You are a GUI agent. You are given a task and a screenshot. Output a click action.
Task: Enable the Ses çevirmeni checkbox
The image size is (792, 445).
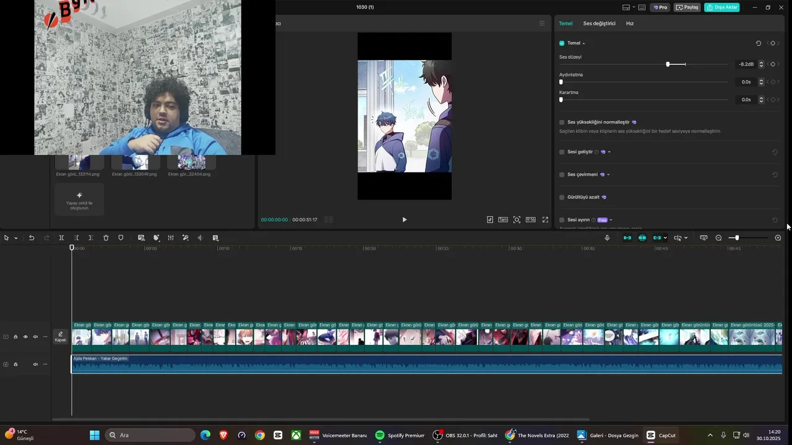pyautogui.click(x=562, y=175)
